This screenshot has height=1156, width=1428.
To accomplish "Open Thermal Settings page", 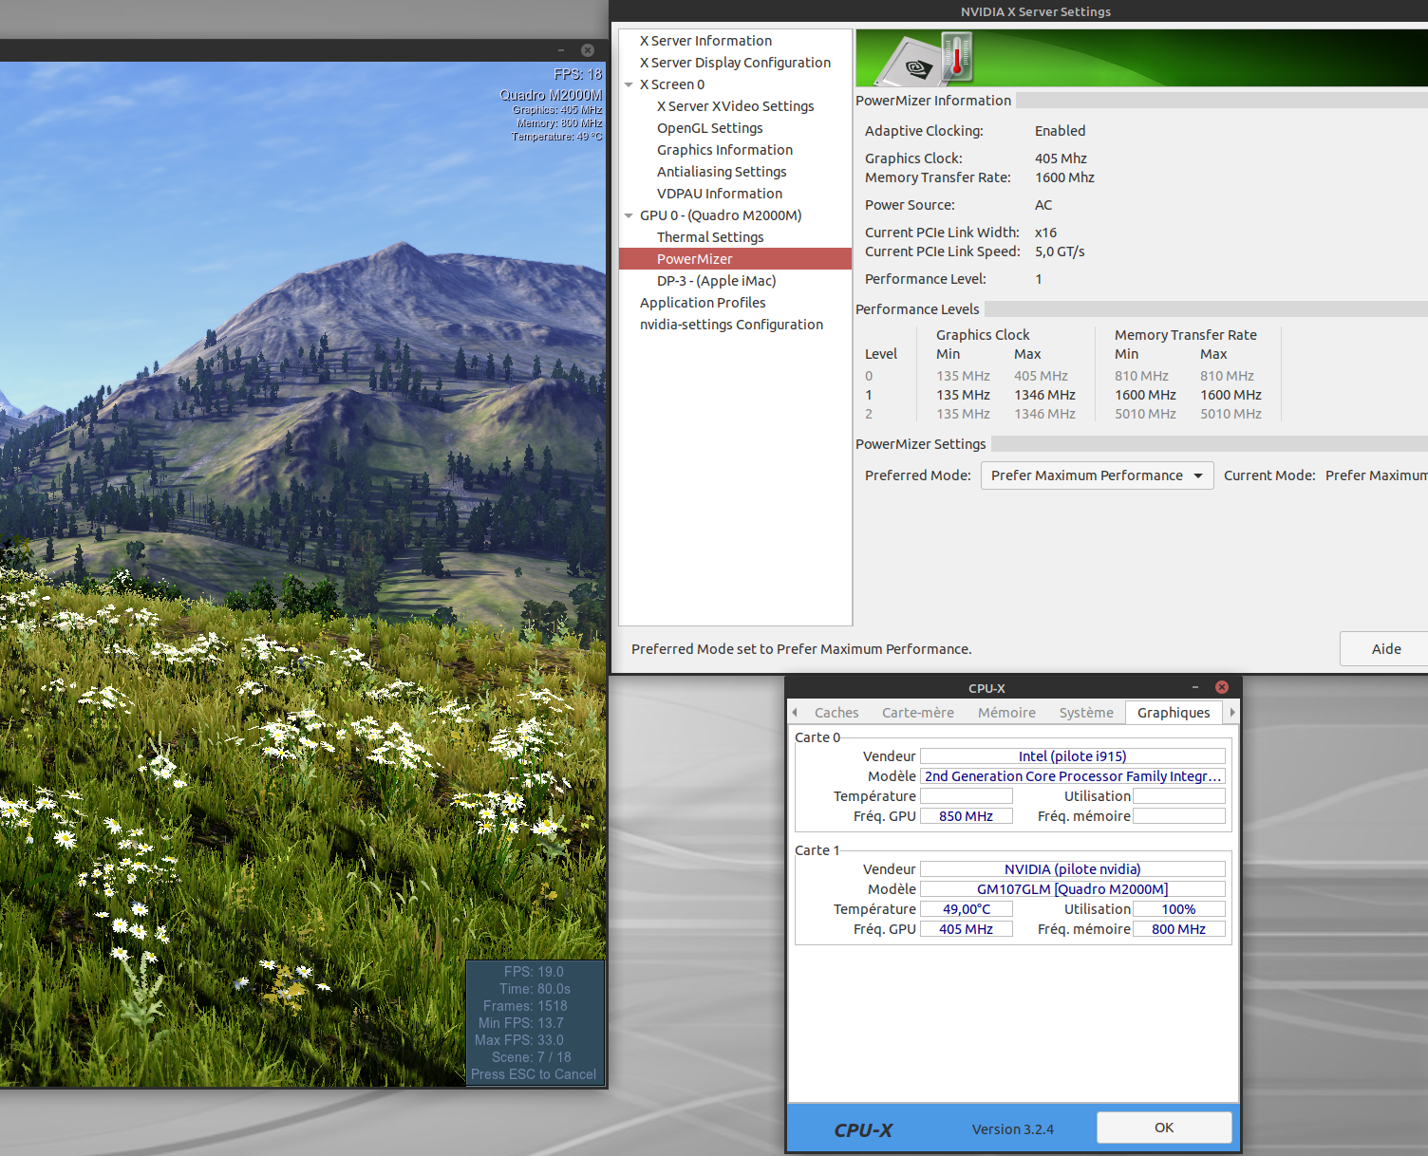I will click(x=710, y=237).
